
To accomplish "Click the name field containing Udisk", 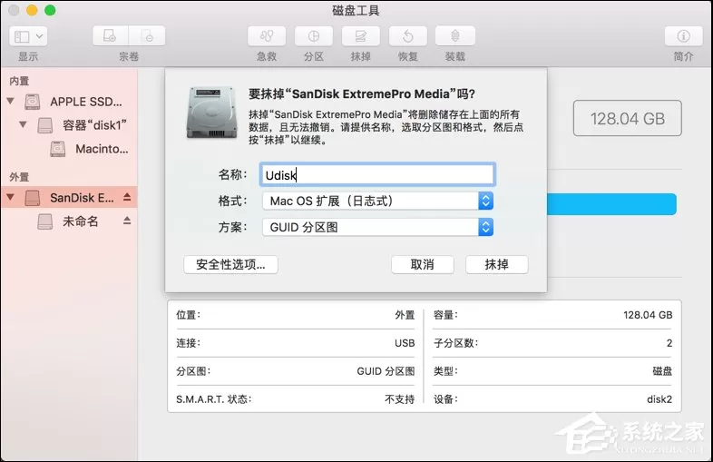I will (x=377, y=175).
